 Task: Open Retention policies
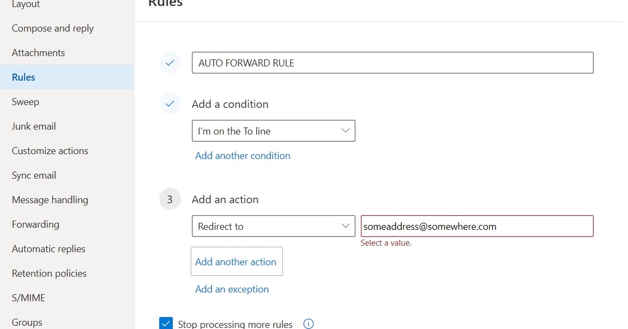tap(49, 273)
